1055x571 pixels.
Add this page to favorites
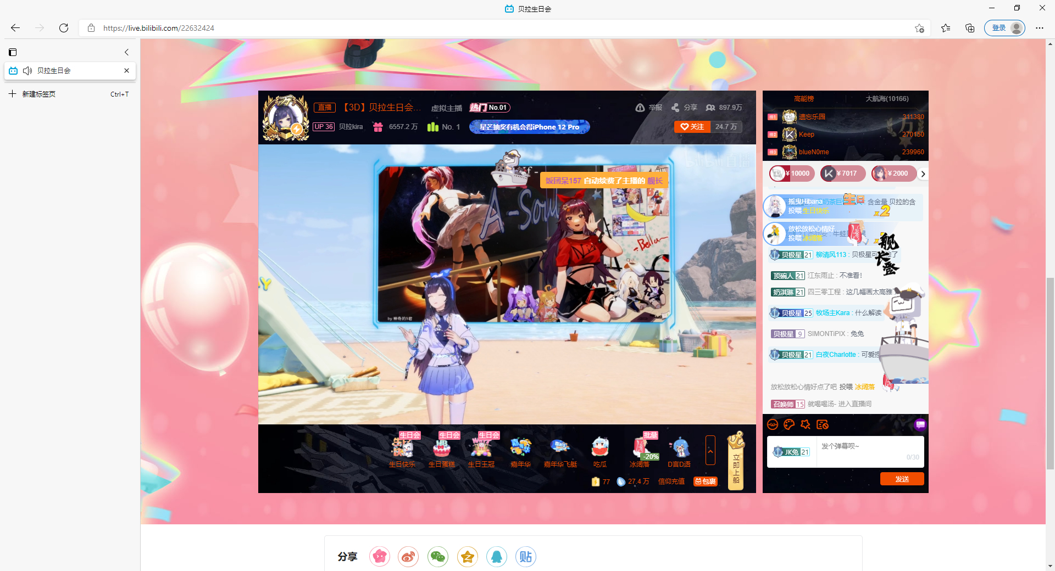(x=919, y=28)
